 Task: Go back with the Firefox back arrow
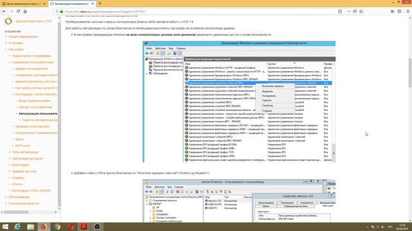point(5,12)
